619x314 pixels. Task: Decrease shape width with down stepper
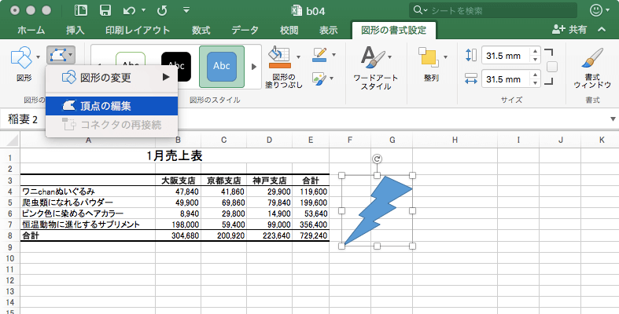tap(536, 83)
